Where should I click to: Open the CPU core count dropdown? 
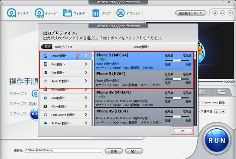tap(220, 112)
